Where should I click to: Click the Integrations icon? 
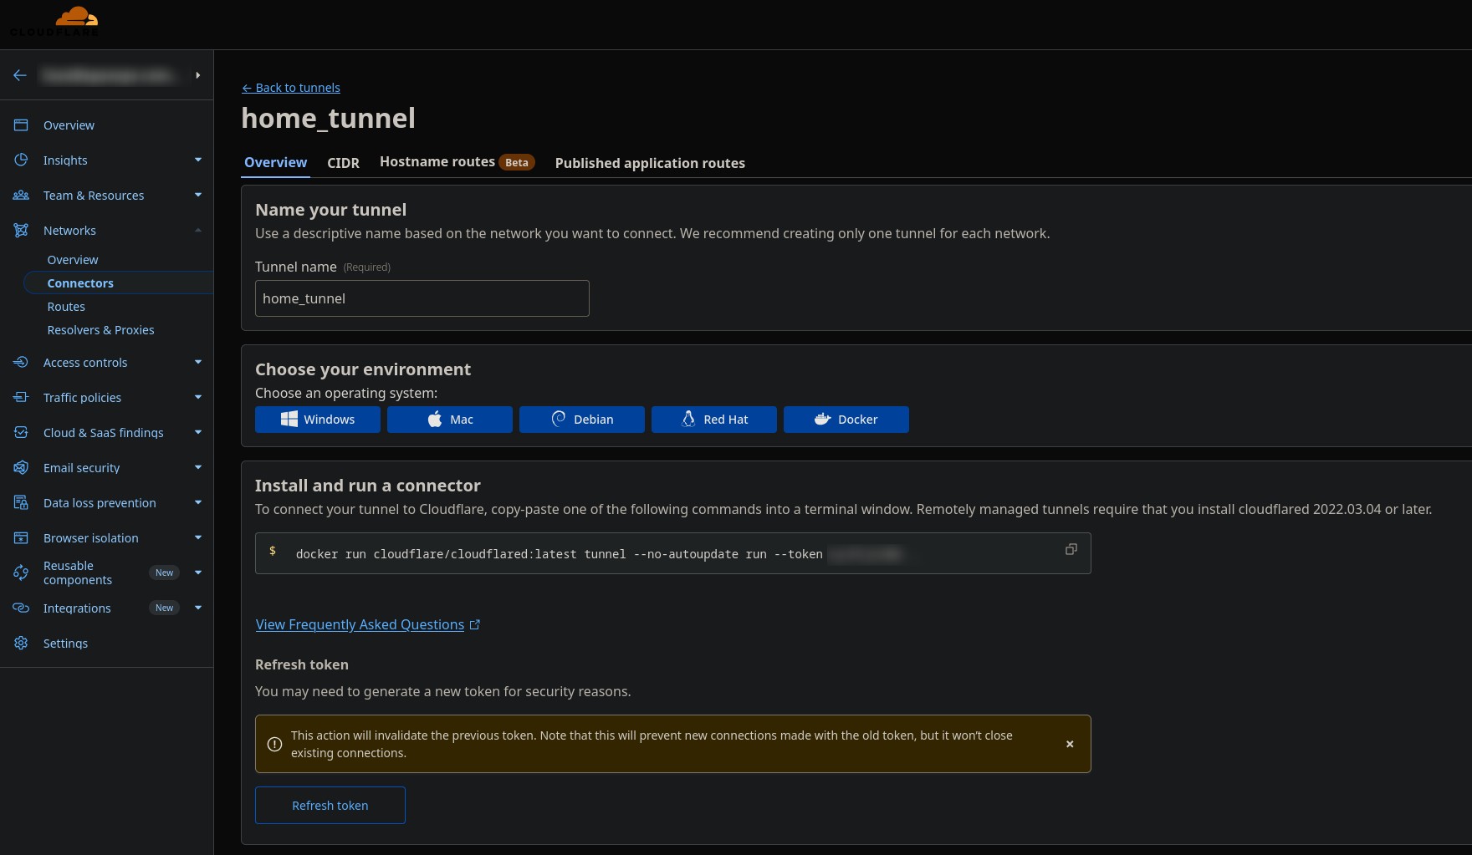click(x=21, y=608)
